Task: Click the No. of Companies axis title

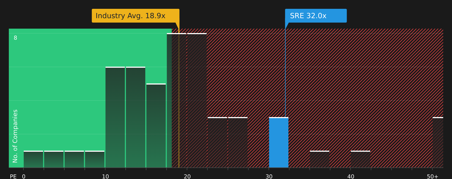Action: pos(15,136)
